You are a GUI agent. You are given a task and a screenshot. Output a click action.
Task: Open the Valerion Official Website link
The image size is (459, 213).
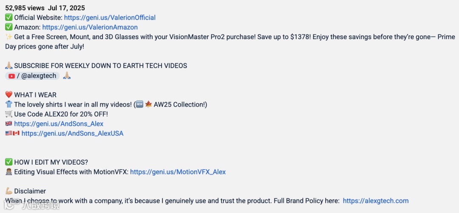point(110,17)
